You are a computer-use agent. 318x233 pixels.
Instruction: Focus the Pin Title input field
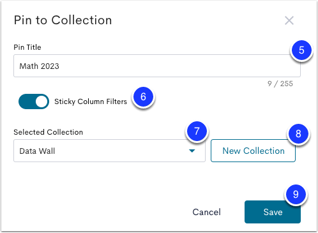point(157,66)
